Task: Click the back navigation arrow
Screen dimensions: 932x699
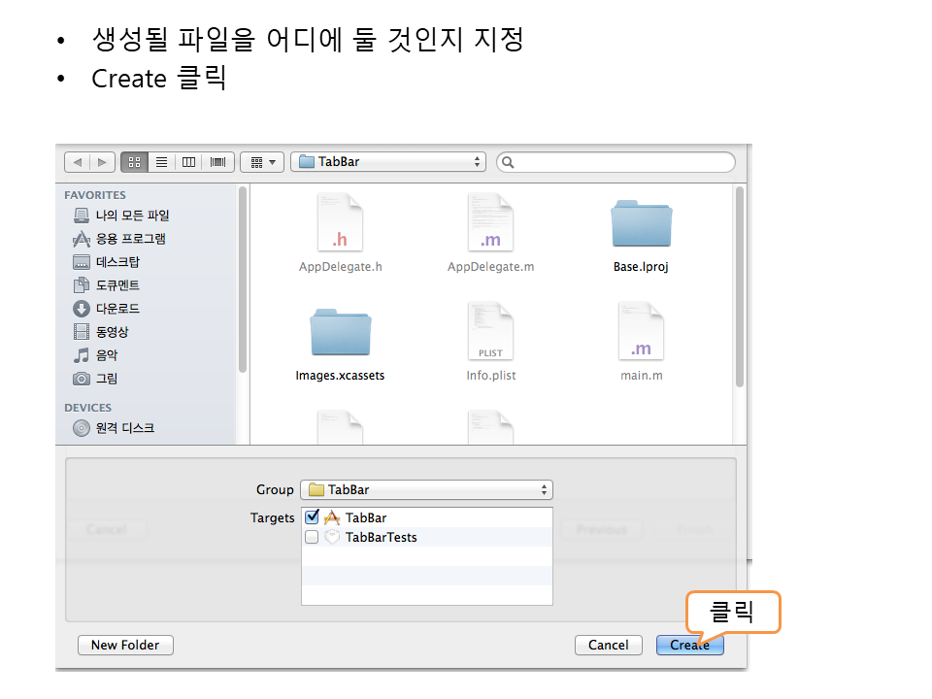Action: (77, 162)
